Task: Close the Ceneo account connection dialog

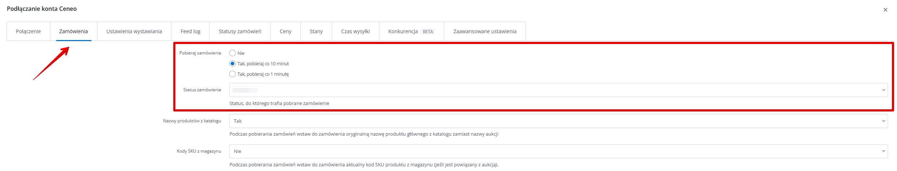Action: pos(885,10)
